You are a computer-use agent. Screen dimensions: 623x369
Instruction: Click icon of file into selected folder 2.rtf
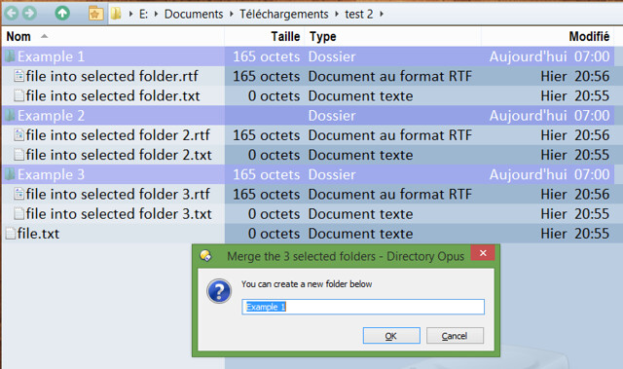coord(18,134)
